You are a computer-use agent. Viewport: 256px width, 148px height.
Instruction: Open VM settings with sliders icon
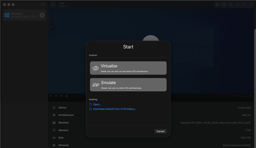click(x=251, y=5)
